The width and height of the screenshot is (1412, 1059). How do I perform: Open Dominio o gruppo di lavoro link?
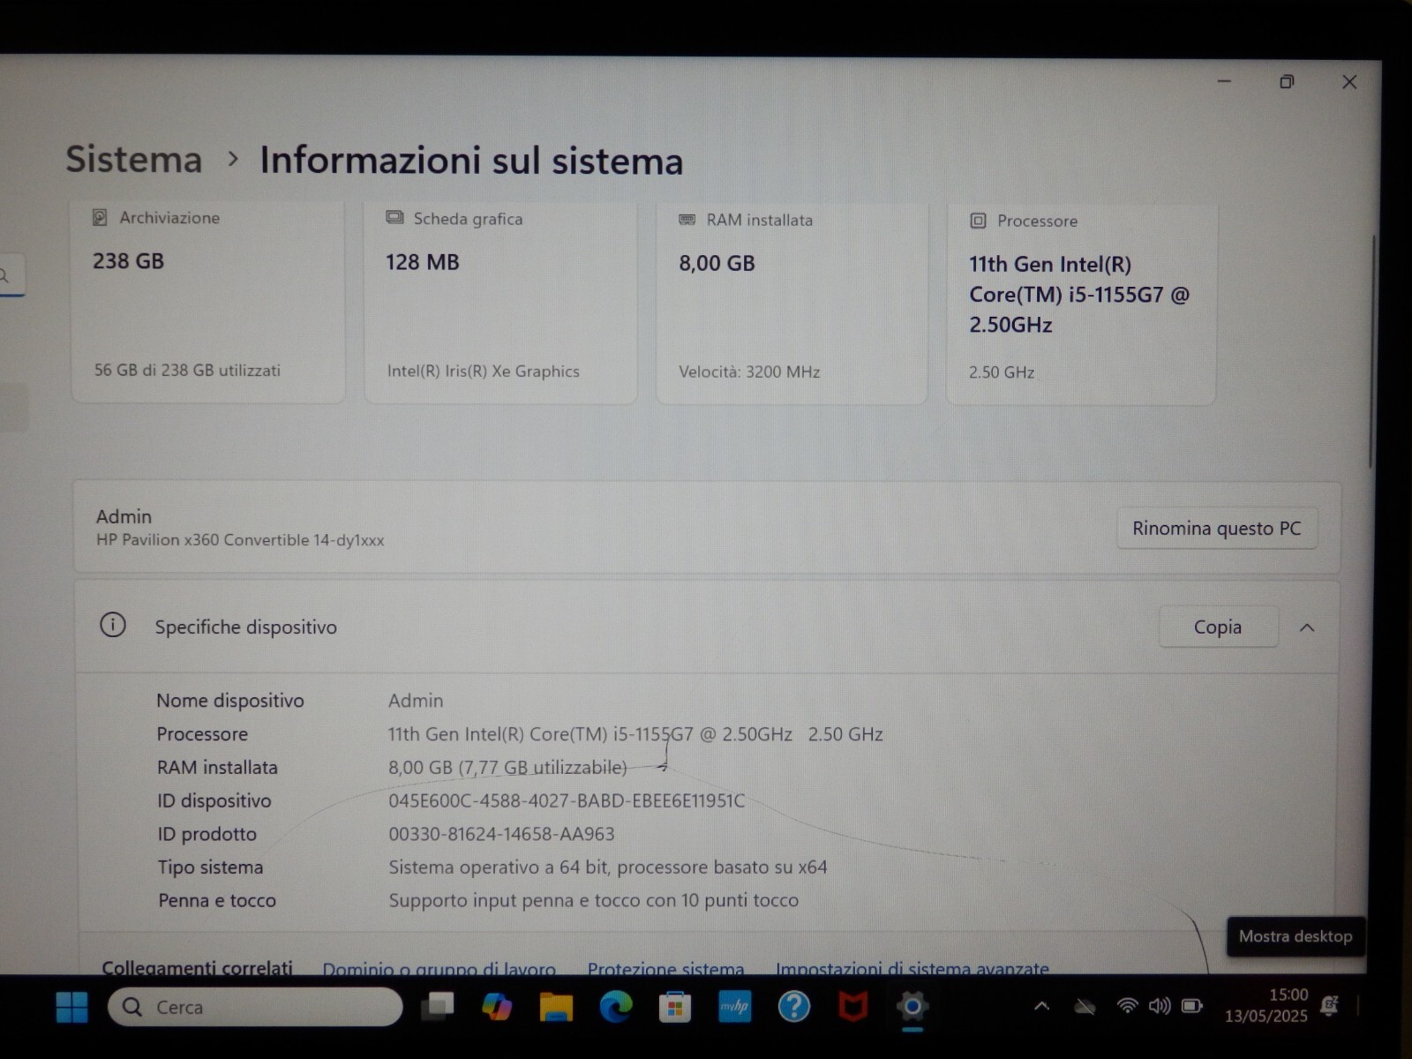439,968
